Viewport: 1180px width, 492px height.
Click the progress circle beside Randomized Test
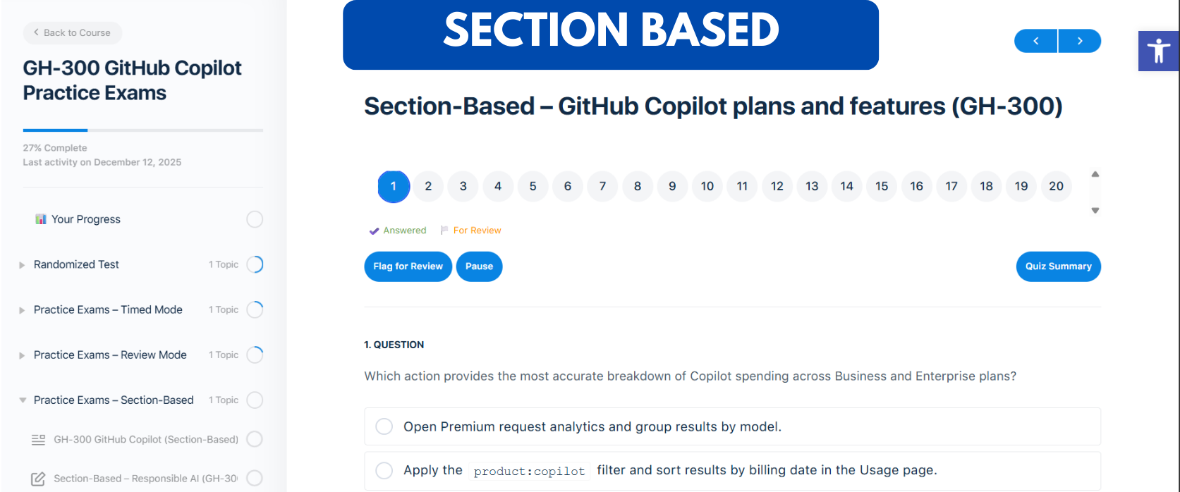coord(255,264)
